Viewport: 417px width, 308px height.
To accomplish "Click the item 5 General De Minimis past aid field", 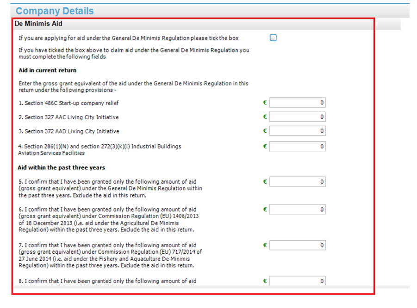I will pyautogui.click(x=297, y=182).
